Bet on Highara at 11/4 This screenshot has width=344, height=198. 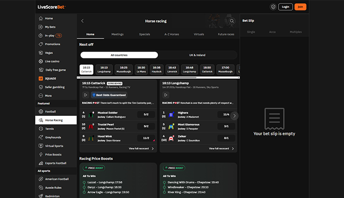[x=226, y=114]
